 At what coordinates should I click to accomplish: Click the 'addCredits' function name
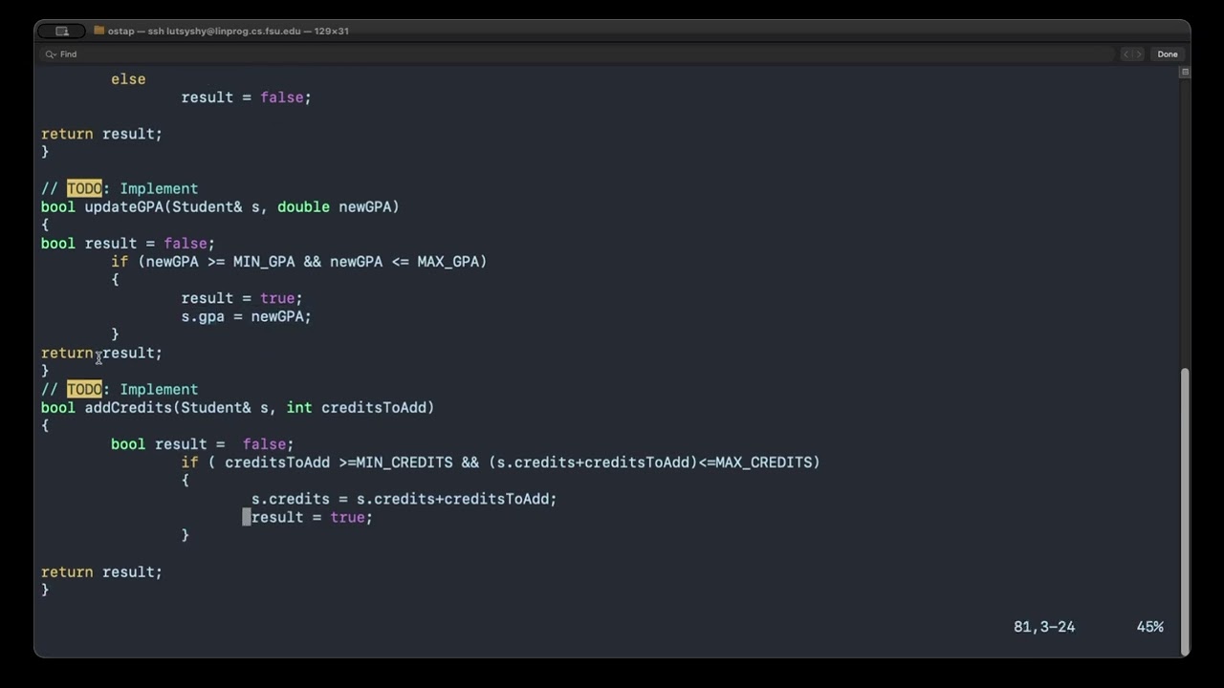coord(128,407)
